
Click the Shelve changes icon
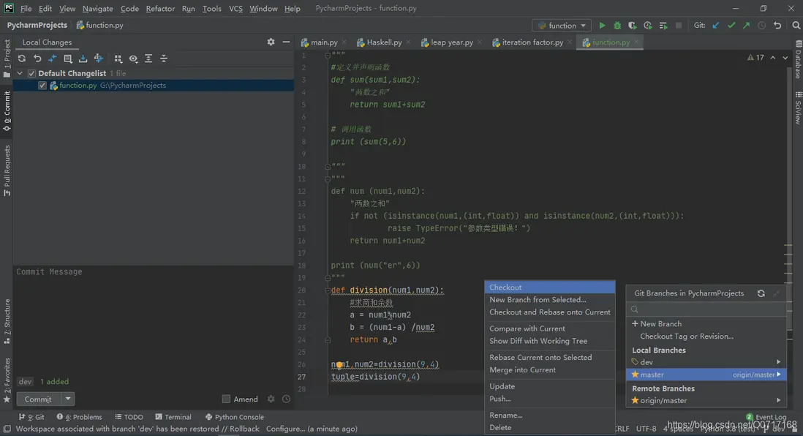(x=83, y=59)
